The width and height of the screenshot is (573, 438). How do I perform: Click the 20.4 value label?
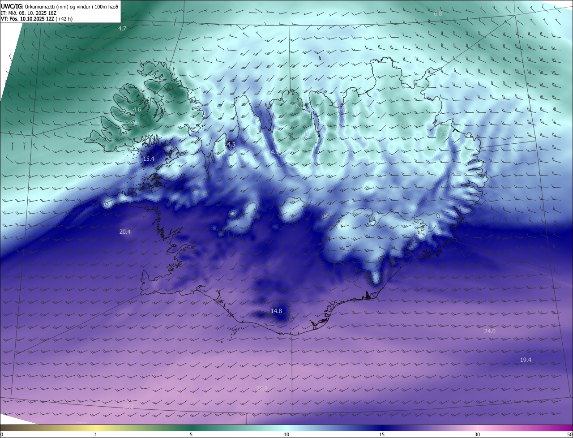tap(125, 232)
